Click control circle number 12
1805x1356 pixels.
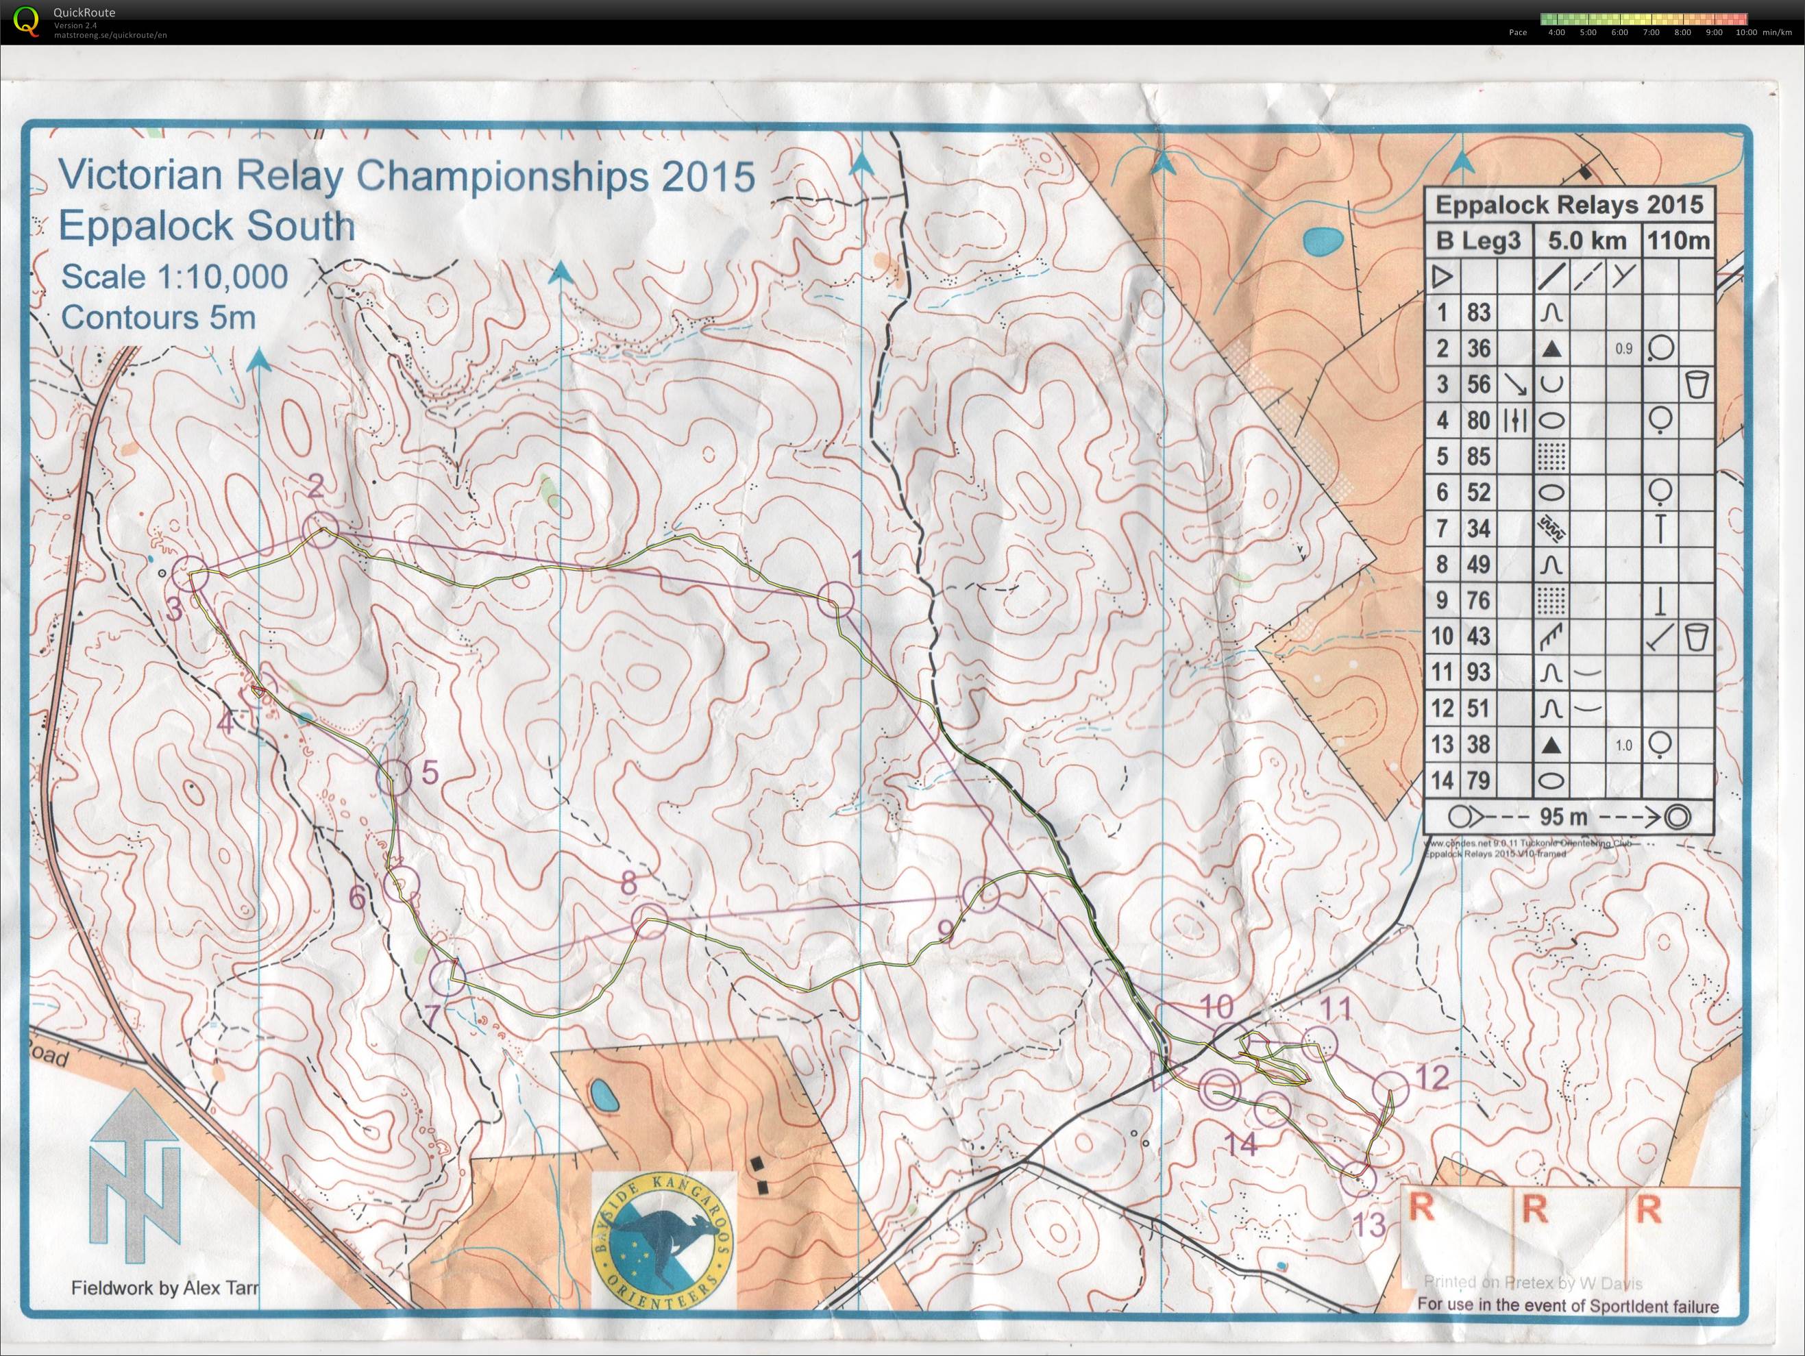coord(1390,1092)
